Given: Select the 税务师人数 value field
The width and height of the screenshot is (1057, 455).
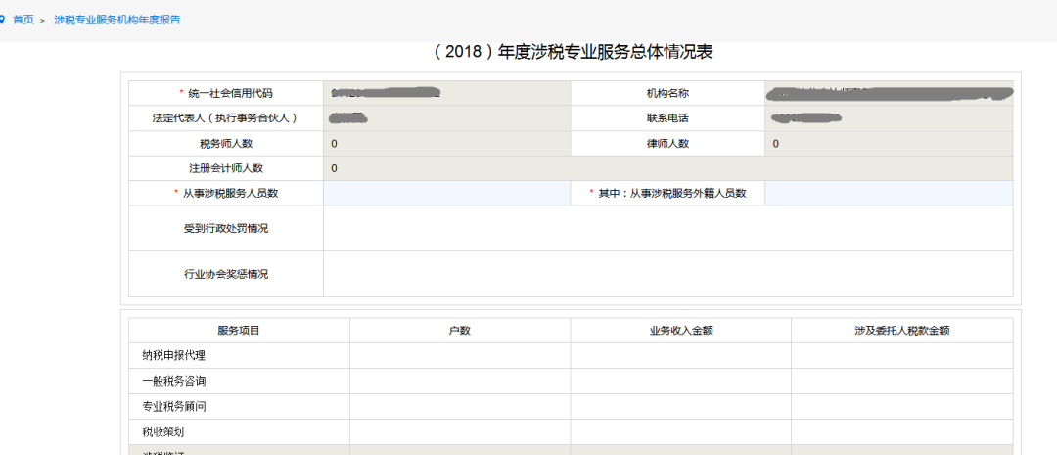Looking at the screenshot, I should (x=447, y=144).
